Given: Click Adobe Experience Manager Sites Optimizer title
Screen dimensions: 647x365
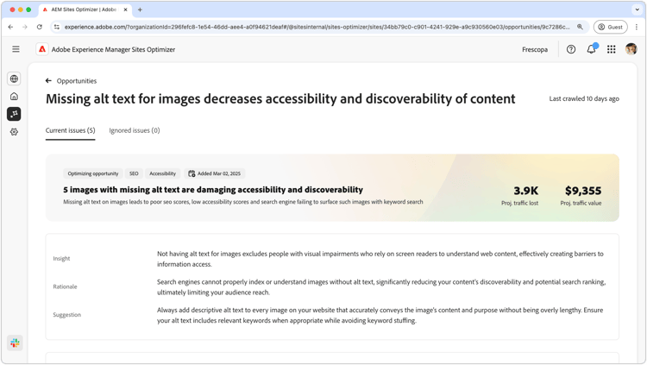Looking at the screenshot, I should 113,49.
